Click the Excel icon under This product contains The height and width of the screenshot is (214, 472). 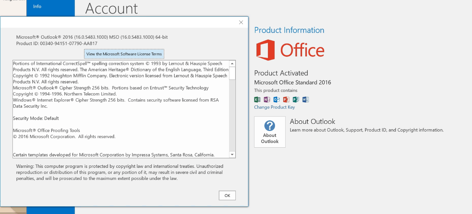tap(257, 100)
